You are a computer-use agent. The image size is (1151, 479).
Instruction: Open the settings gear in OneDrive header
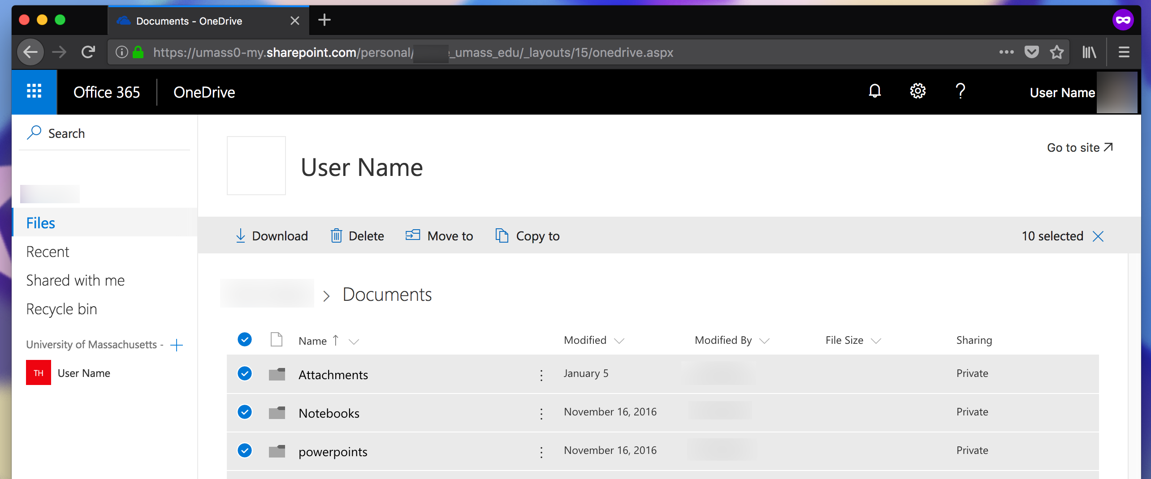pos(917,91)
